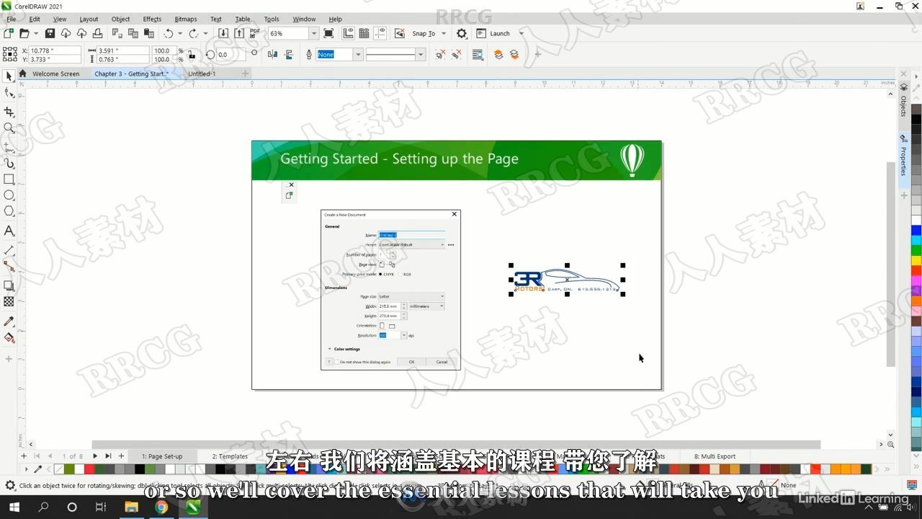
Task: Switch to Untitled-1 document tab
Action: [202, 74]
